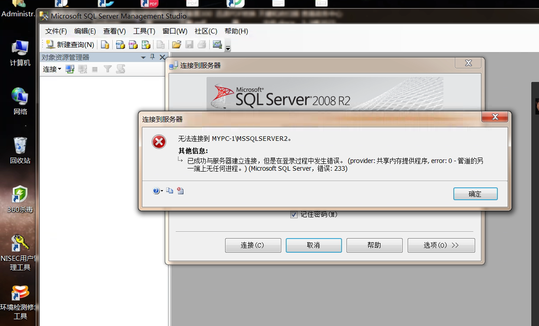Open the 社区(C) menu

(x=206, y=31)
